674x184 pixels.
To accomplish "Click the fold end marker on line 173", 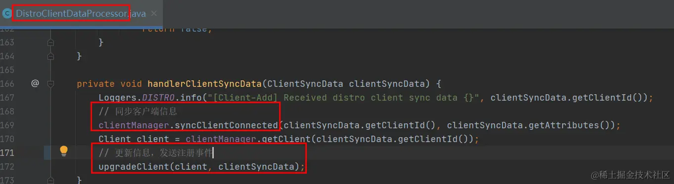I will point(50,180).
